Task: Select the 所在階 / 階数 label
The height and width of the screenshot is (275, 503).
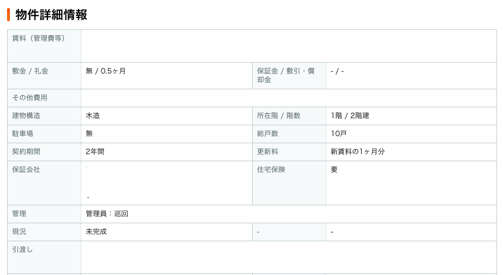Action: (x=278, y=115)
